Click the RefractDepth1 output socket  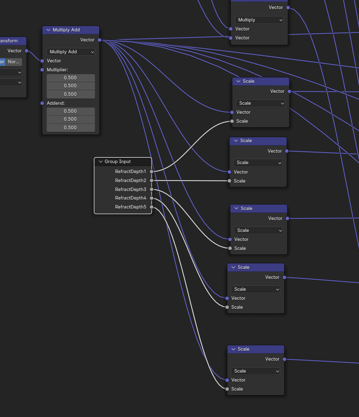[x=152, y=172]
